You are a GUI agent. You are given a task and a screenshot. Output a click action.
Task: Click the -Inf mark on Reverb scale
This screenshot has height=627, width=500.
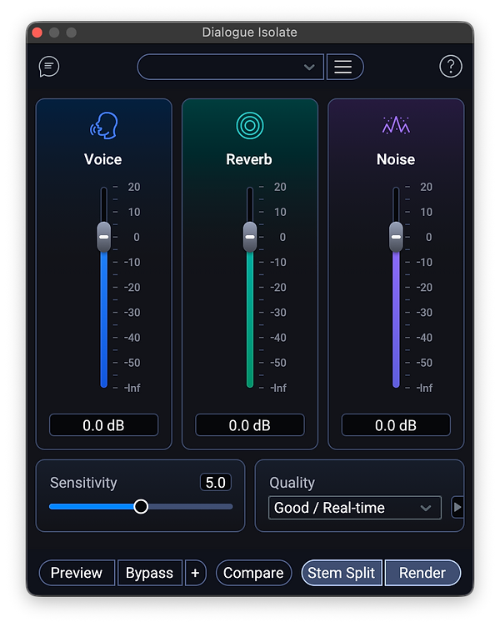(x=278, y=388)
